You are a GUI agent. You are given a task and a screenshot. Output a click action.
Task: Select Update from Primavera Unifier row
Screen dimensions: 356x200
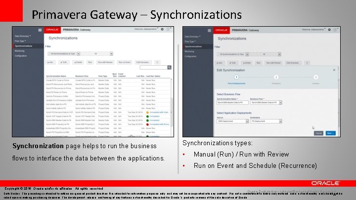[108, 100]
